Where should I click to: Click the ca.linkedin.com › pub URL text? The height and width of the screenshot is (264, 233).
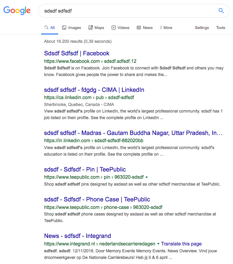pos(89,98)
